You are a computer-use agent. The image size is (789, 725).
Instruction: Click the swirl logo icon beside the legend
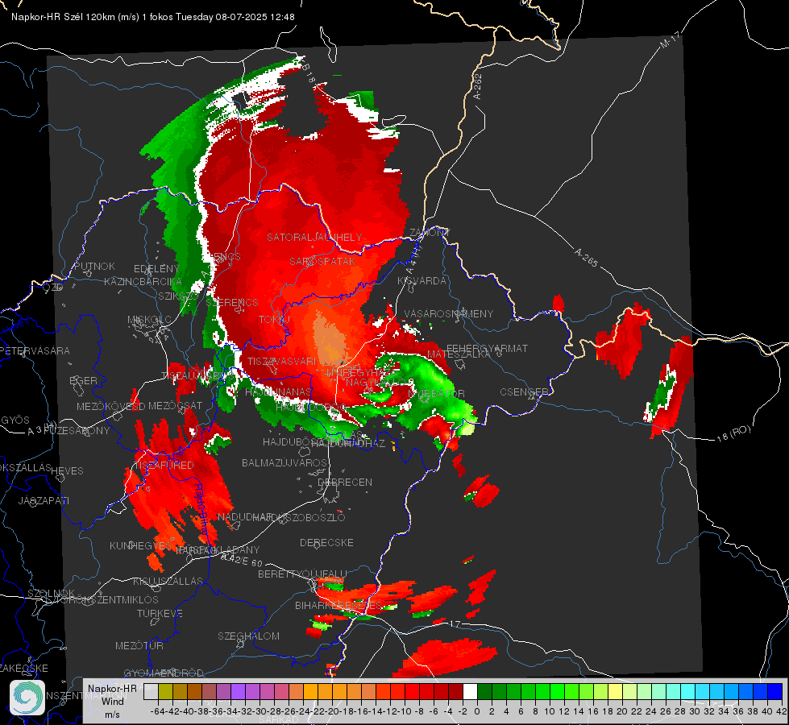27,698
